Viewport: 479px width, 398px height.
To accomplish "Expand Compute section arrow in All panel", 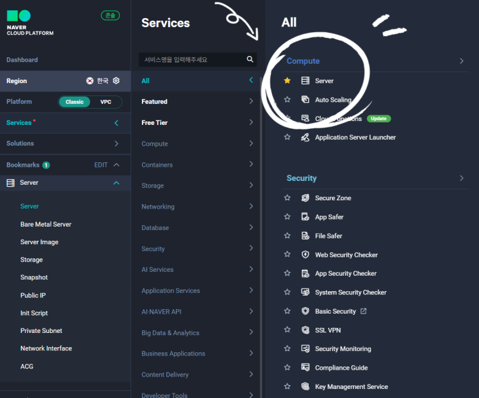I will [x=462, y=61].
